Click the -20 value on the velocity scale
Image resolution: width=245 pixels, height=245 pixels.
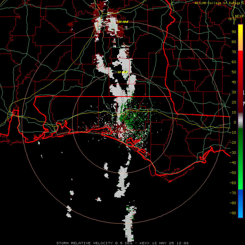(x=233, y=143)
